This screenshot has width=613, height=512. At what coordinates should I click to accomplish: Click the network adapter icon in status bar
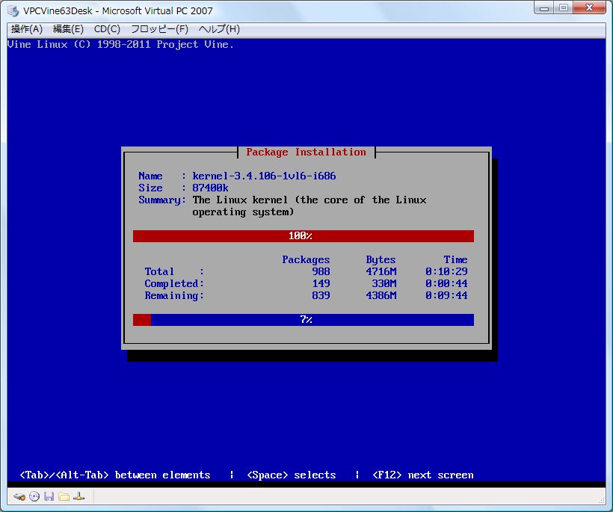point(79,497)
